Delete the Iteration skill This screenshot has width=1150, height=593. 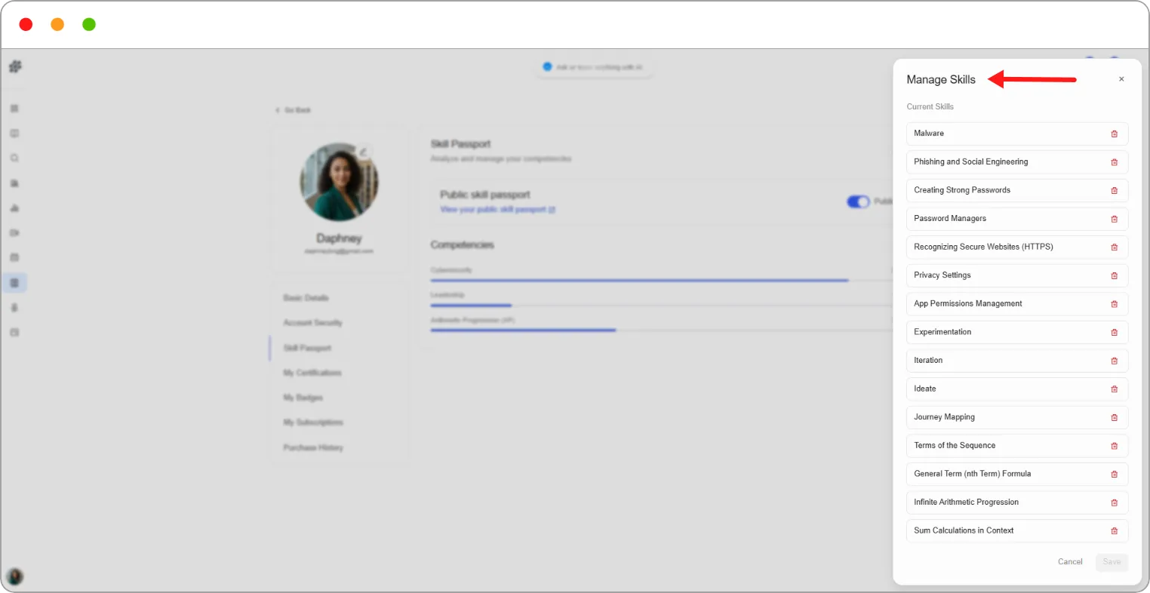click(x=1114, y=361)
